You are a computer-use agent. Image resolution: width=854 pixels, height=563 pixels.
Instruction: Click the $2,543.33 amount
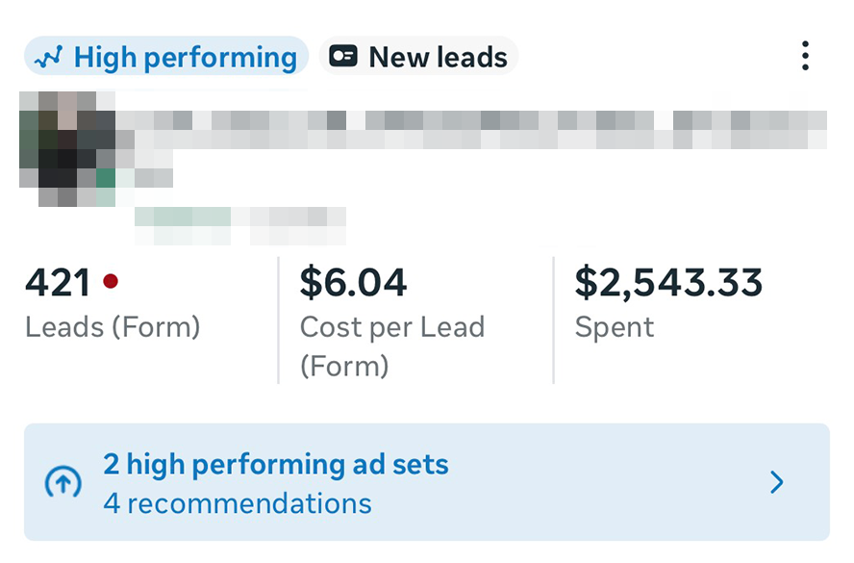pyautogui.click(x=668, y=282)
